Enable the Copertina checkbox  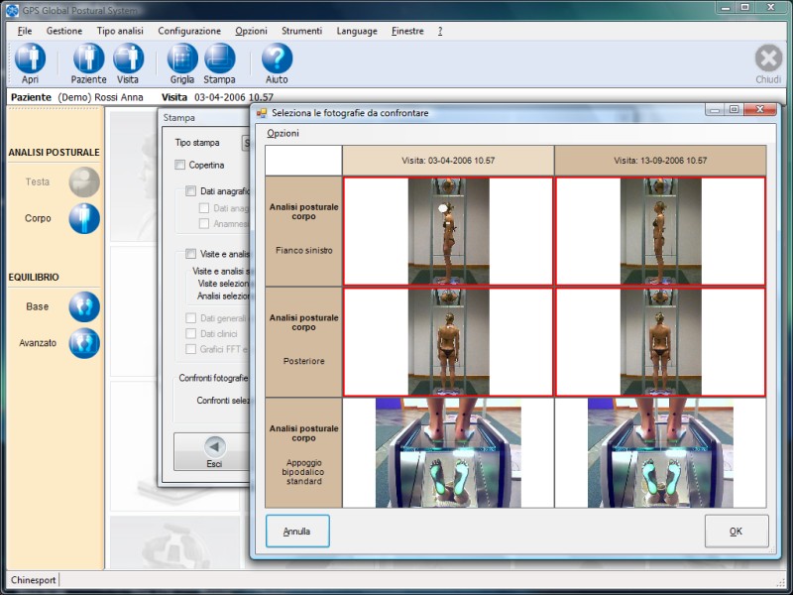(x=180, y=165)
